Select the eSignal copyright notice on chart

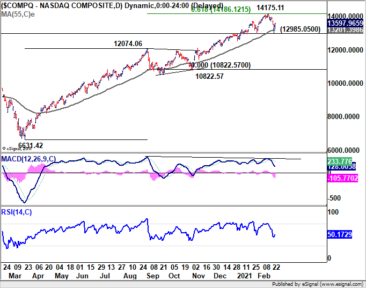pyautogui.click(x=17, y=149)
